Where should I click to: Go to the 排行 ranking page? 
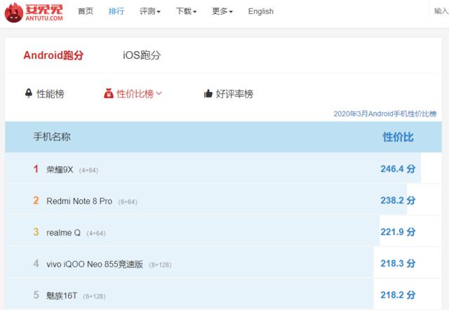116,11
